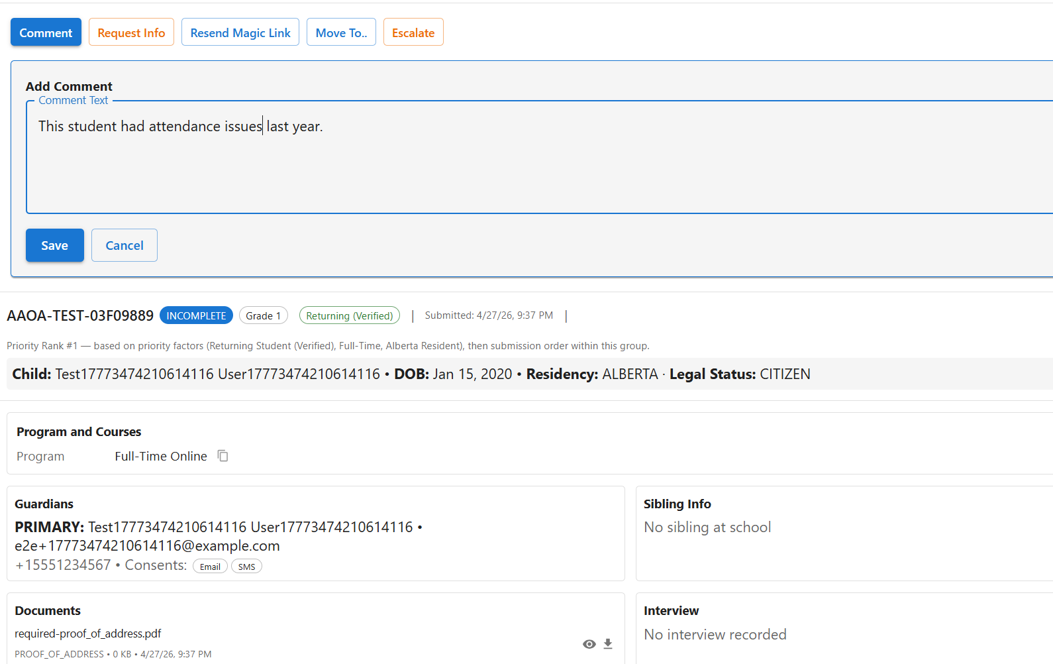Click the PROOF_OF_ADDRESS document metadata line
The height and width of the screenshot is (664, 1053).
click(x=113, y=654)
